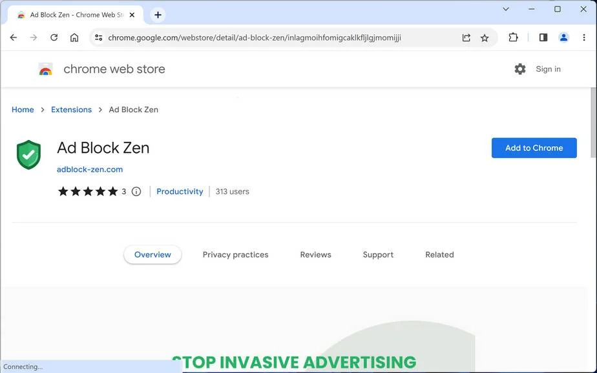This screenshot has height=373, width=597.
Task: Sign in to the Chrome Web Store
Action: [x=548, y=69]
